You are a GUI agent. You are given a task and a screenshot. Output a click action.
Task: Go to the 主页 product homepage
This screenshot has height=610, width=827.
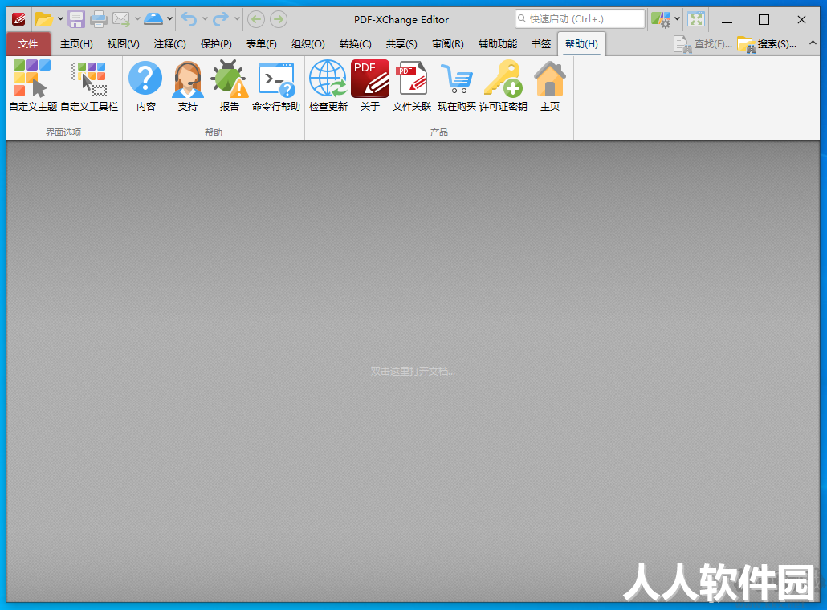[549, 85]
